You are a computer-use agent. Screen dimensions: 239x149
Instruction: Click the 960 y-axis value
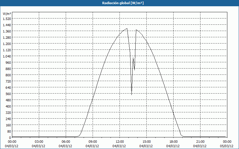(x=8, y=63)
